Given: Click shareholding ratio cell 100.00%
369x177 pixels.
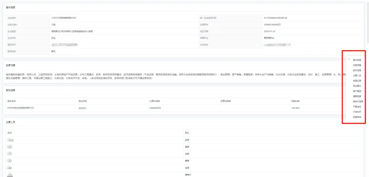Looking at the screenshot, I should 296,108.
